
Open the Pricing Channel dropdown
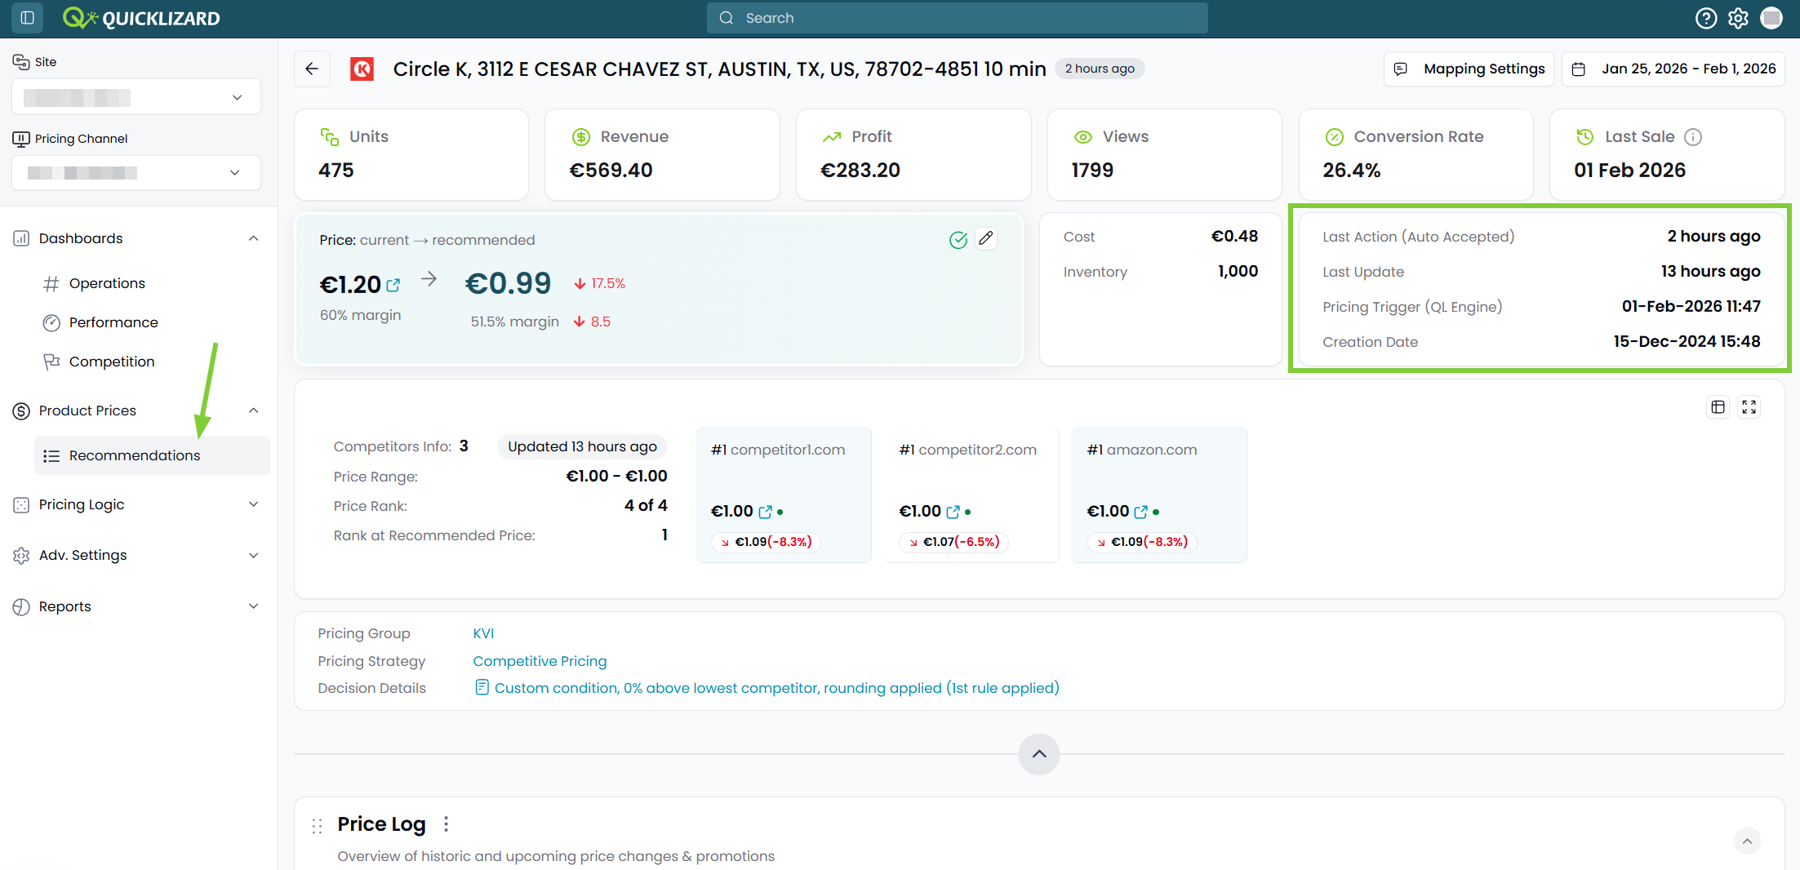point(136,172)
